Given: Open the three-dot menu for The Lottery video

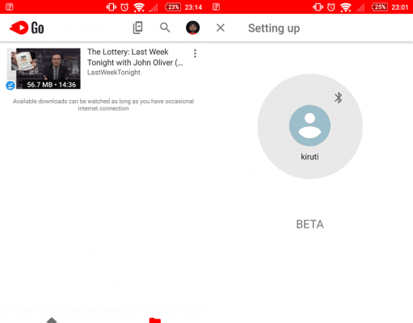Looking at the screenshot, I should (195, 53).
